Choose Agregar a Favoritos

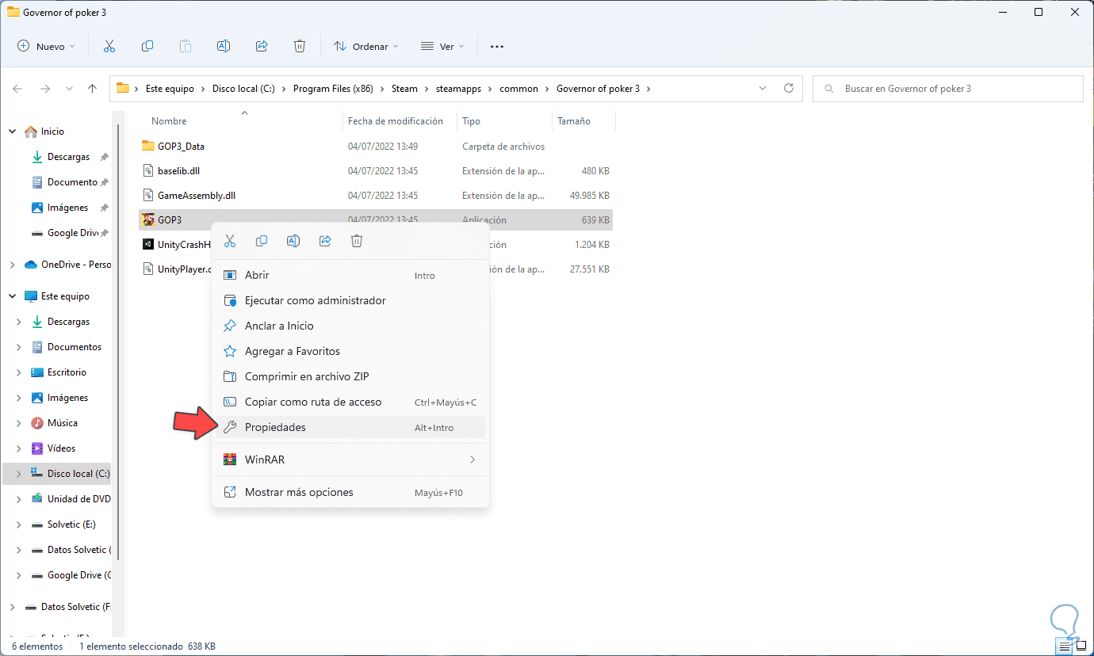pos(350,351)
